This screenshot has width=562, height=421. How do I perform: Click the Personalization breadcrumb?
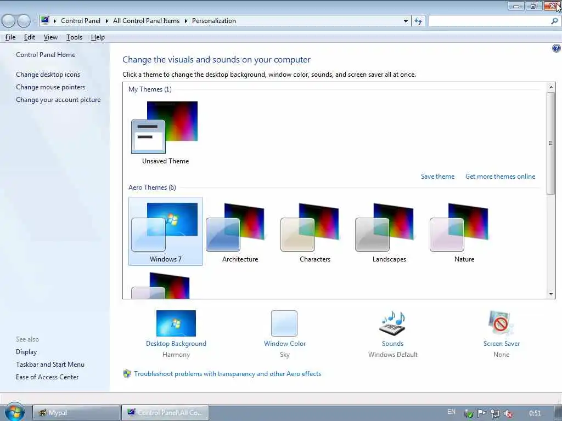tap(214, 21)
